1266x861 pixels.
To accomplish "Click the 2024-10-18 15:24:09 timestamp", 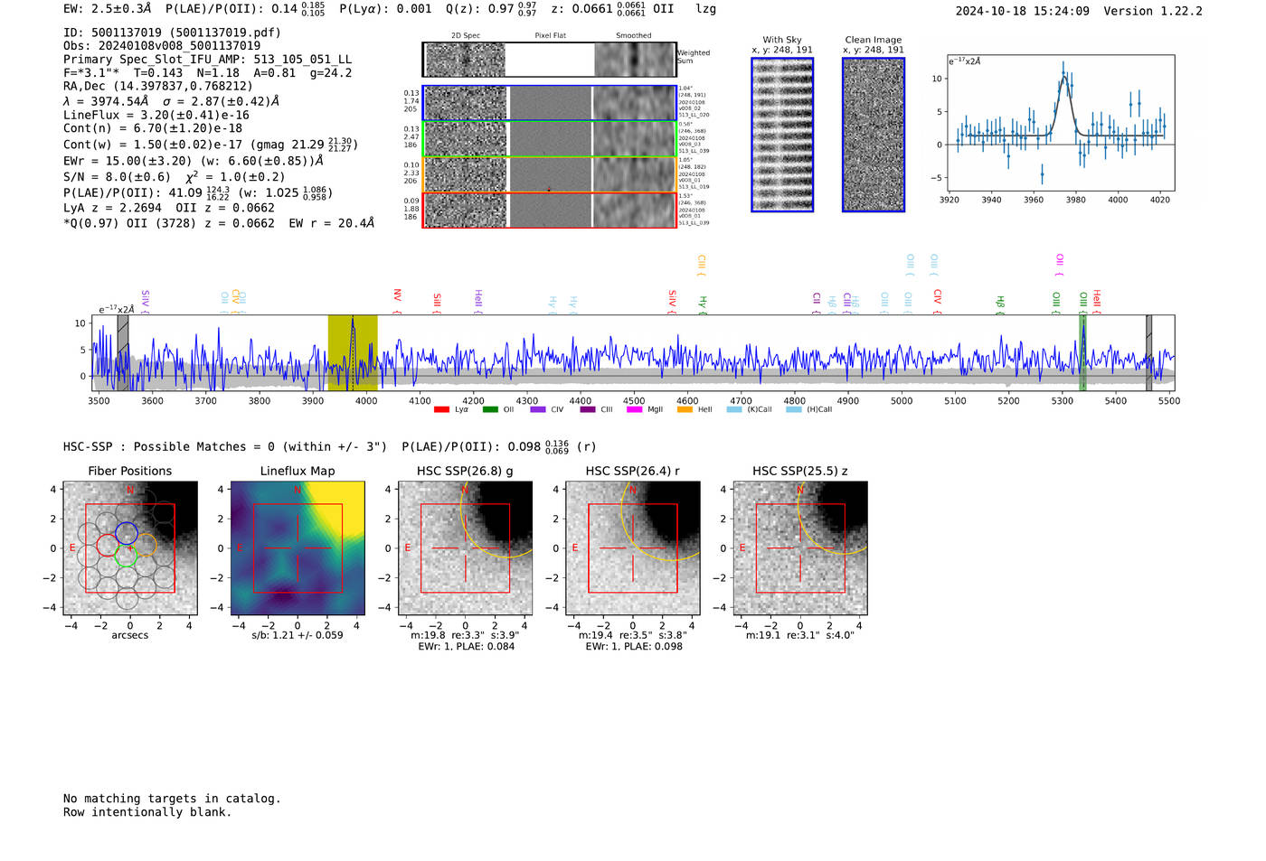I will click(1023, 11).
